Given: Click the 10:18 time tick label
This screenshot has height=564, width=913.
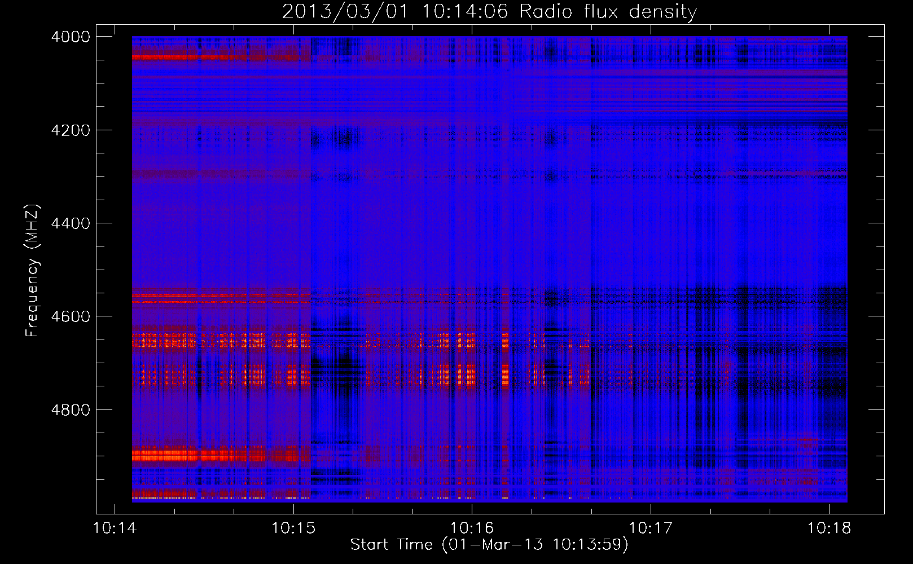Looking at the screenshot, I should coord(829,528).
